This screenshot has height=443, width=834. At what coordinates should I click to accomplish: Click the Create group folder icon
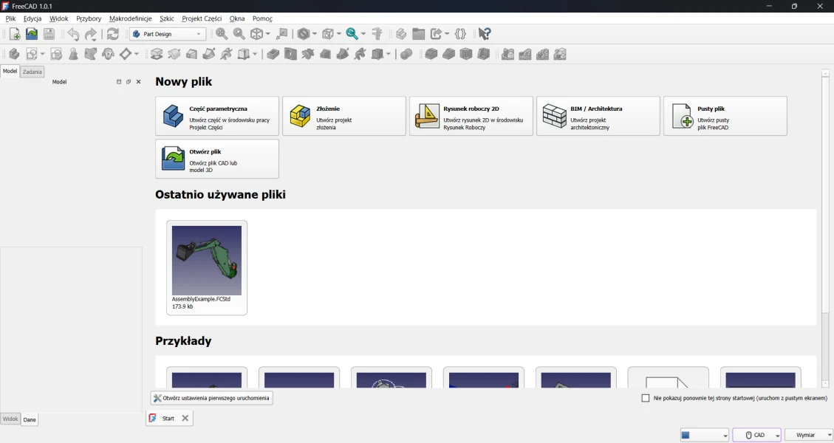point(419,34)
